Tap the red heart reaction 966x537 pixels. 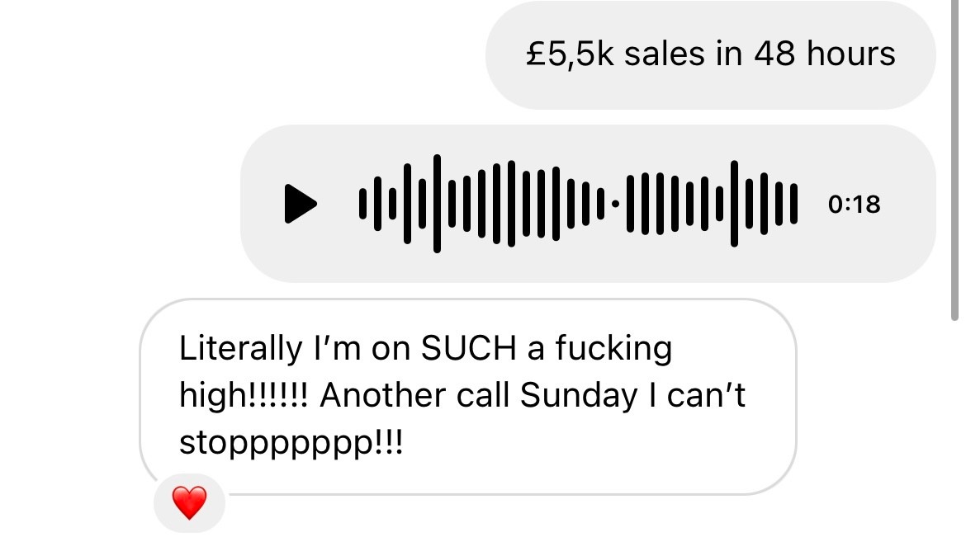(189, 502)
